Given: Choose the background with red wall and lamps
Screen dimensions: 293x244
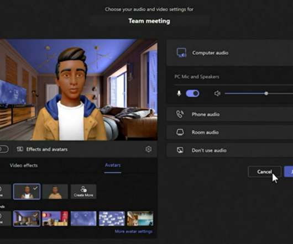Looking at the screenshot, I should [x=55, y=219].
